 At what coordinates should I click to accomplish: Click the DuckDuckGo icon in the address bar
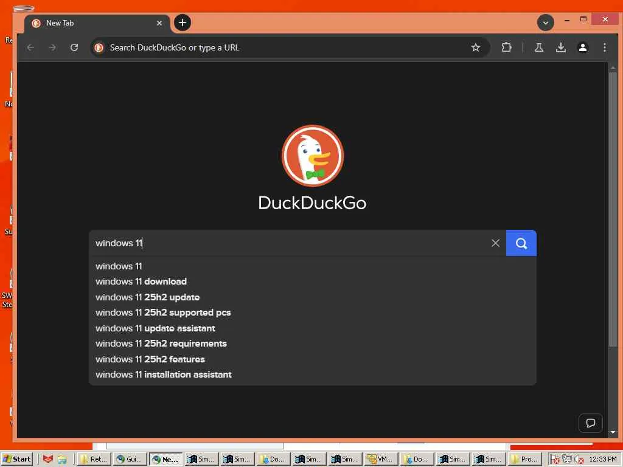point(99,47)
